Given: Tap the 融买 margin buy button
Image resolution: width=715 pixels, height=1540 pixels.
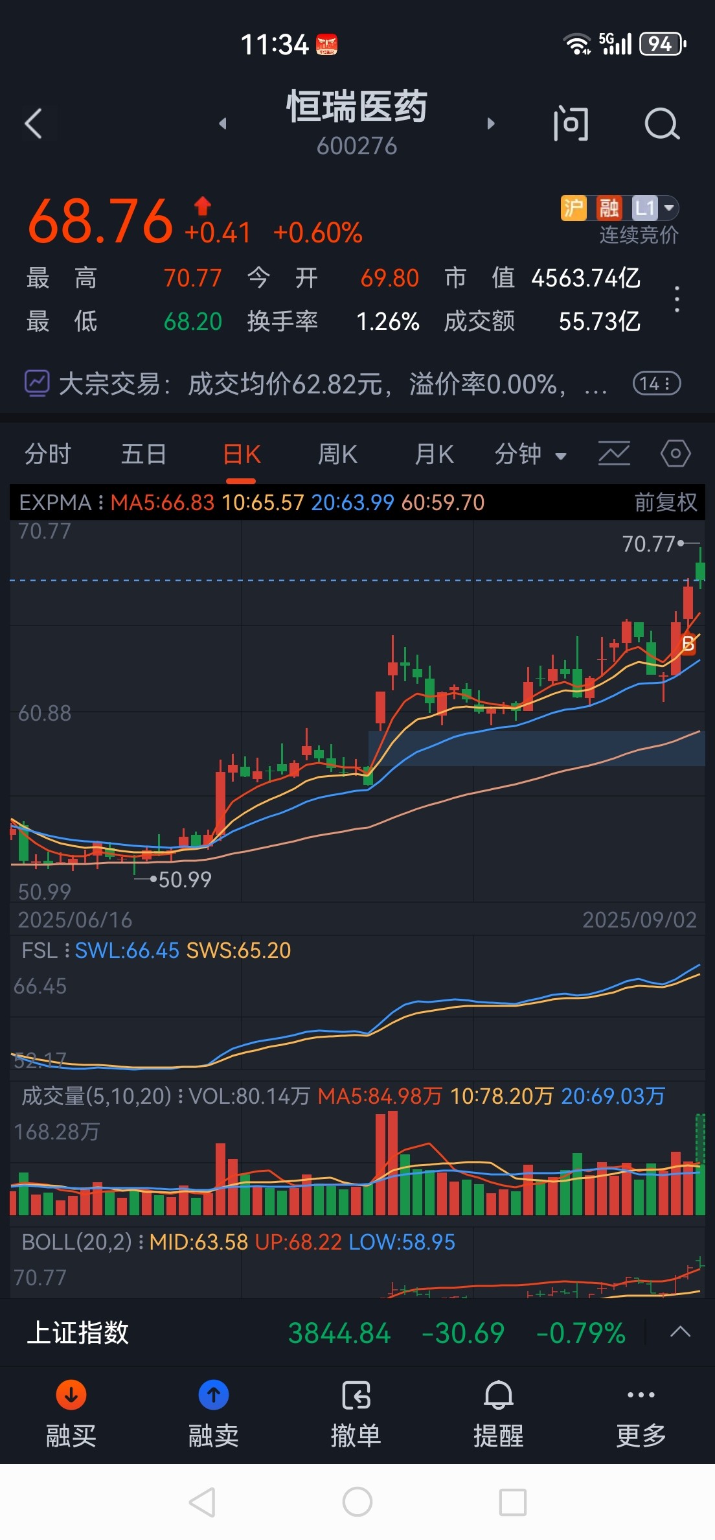Looking at the screenshot, I should pyautogui.click(x=71, y=1414).
